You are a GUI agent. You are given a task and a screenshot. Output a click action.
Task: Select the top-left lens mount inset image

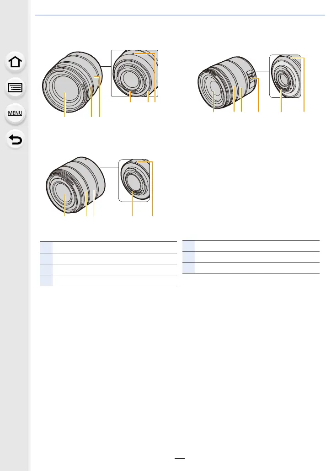click(x=134, y=73)
